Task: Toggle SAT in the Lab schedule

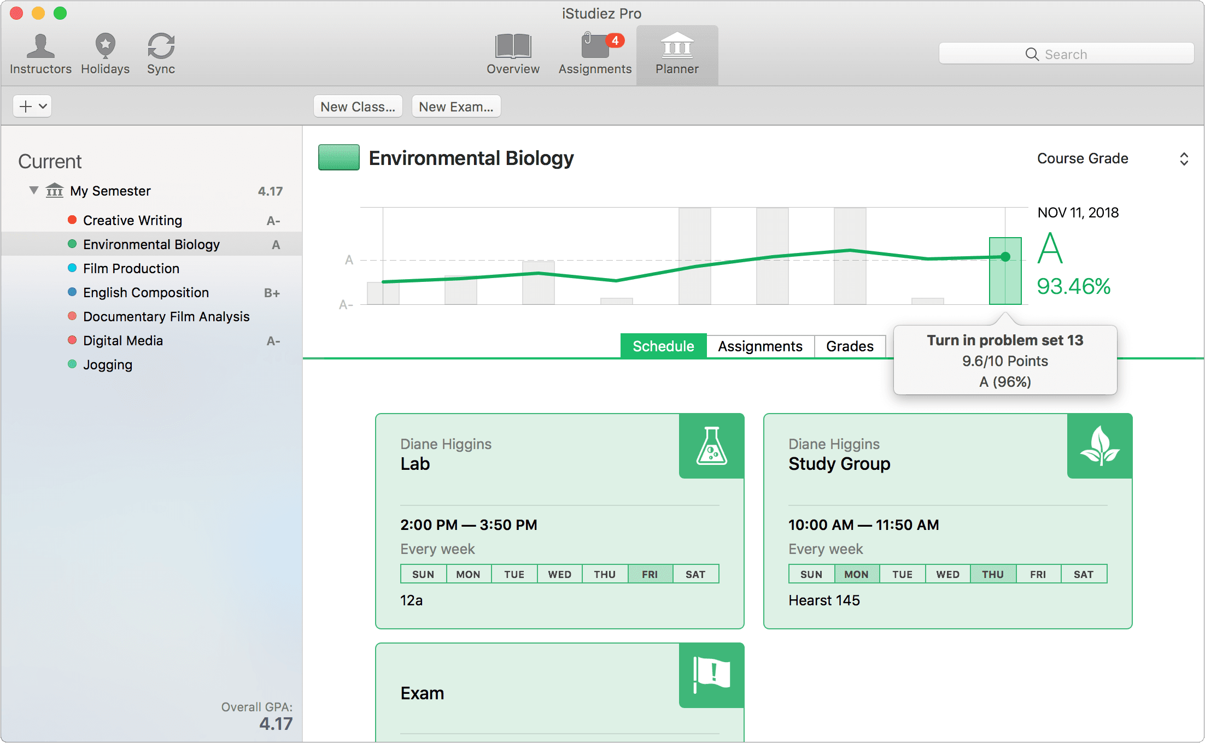Action: click(x=695, y=574)
